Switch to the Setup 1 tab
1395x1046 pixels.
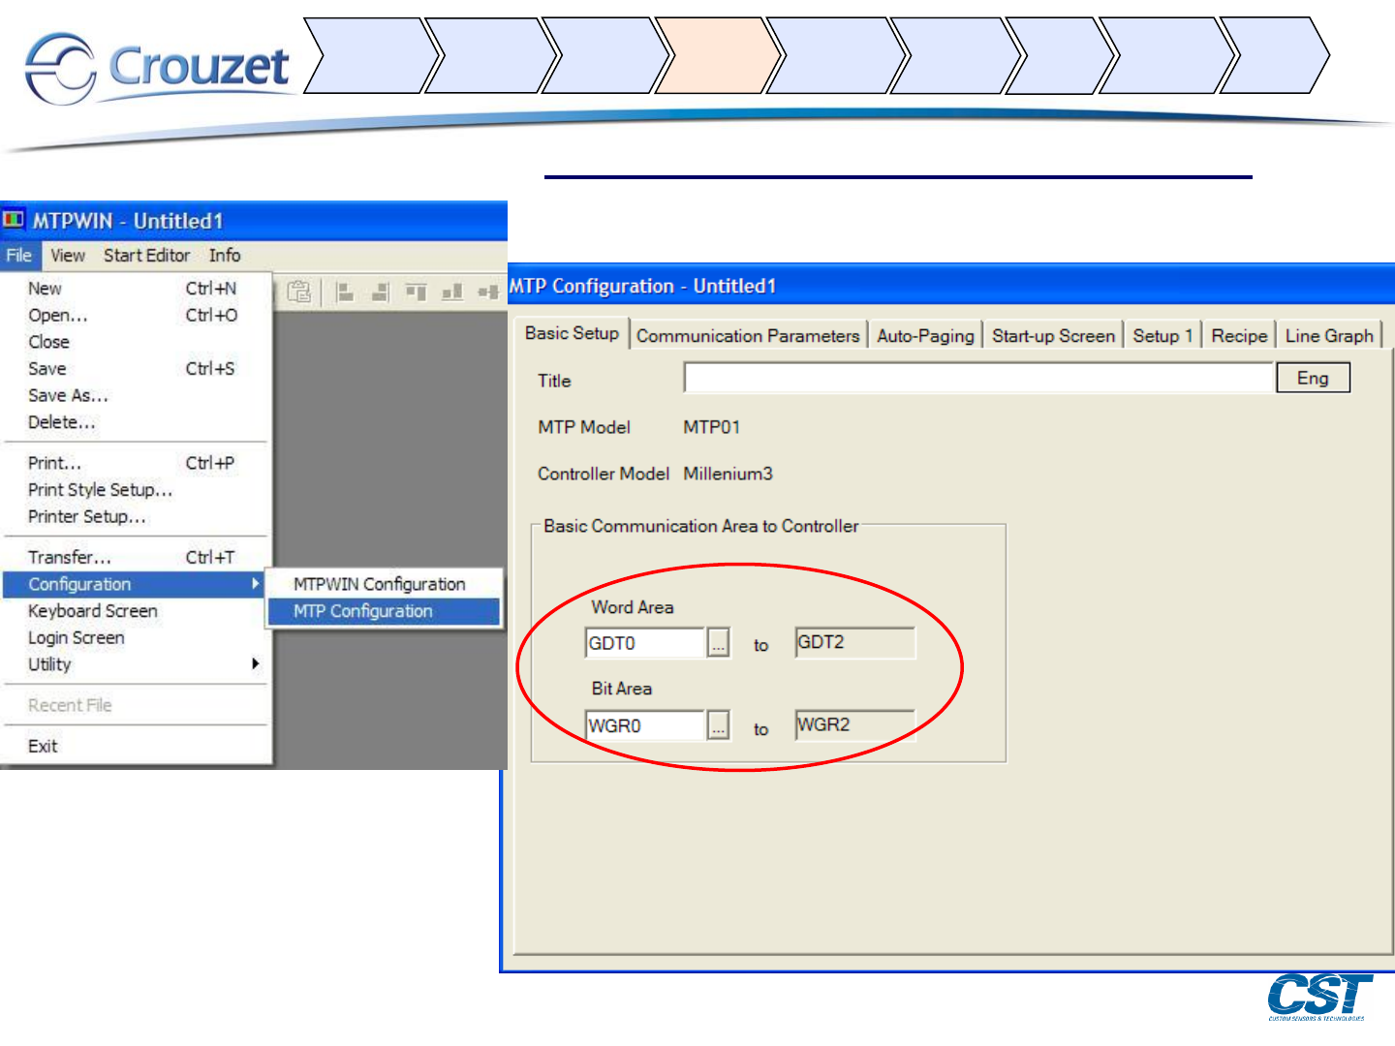tap(1162, 336)
